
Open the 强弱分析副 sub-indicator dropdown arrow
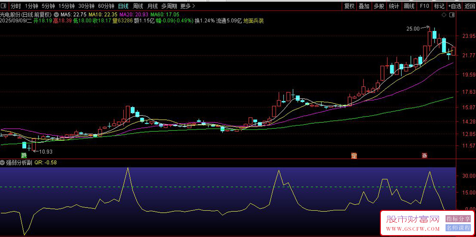[3, 163]
